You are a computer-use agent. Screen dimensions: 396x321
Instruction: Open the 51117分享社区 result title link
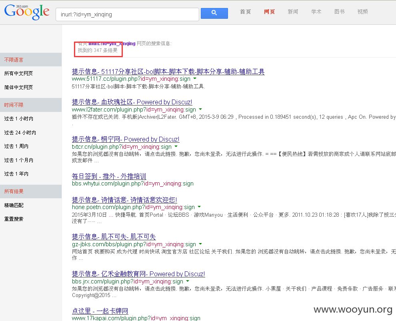pyautogui.click(x=168, y=72)
